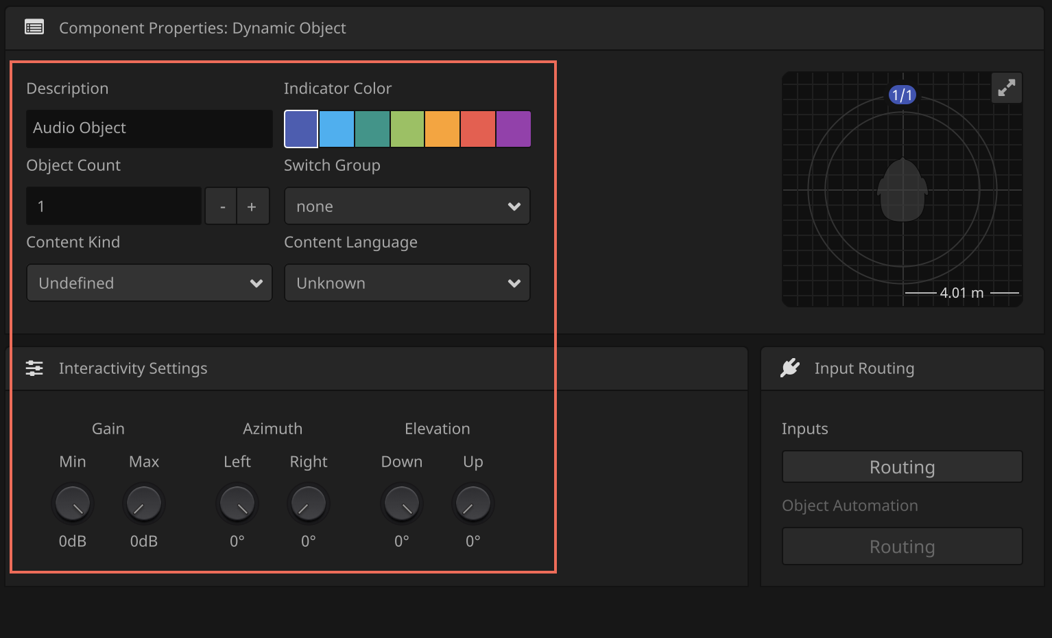
Task: Open the Content Kind dropdown
Action: (x=150, y=283)
